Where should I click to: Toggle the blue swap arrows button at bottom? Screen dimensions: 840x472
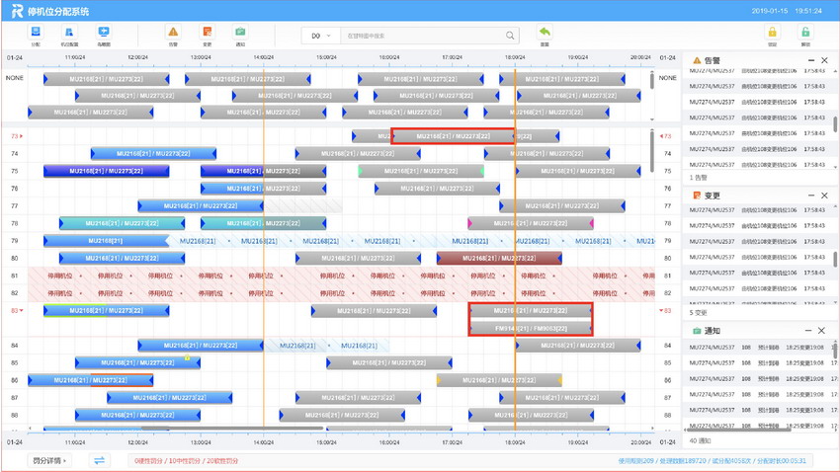pyautogui.click(x=99, y=460)
